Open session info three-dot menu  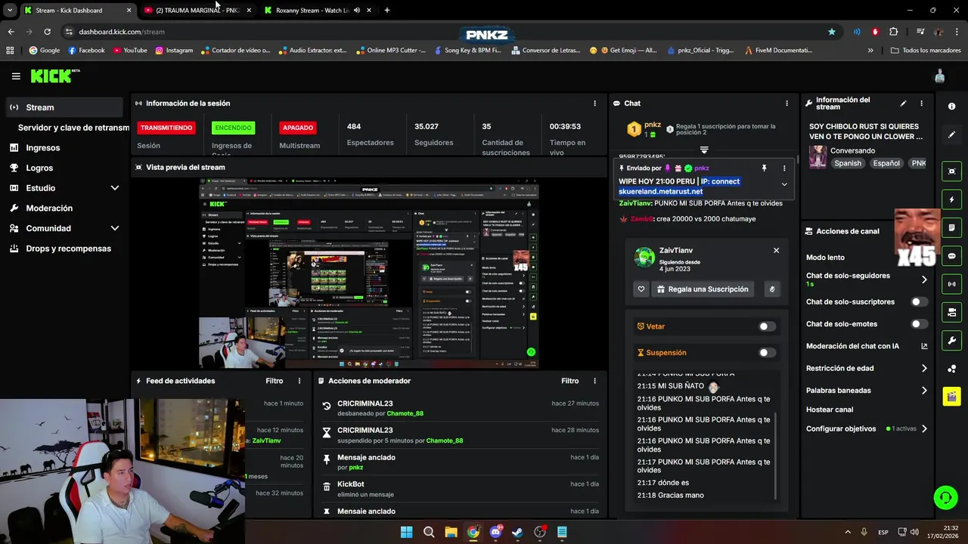pos(594,104)
